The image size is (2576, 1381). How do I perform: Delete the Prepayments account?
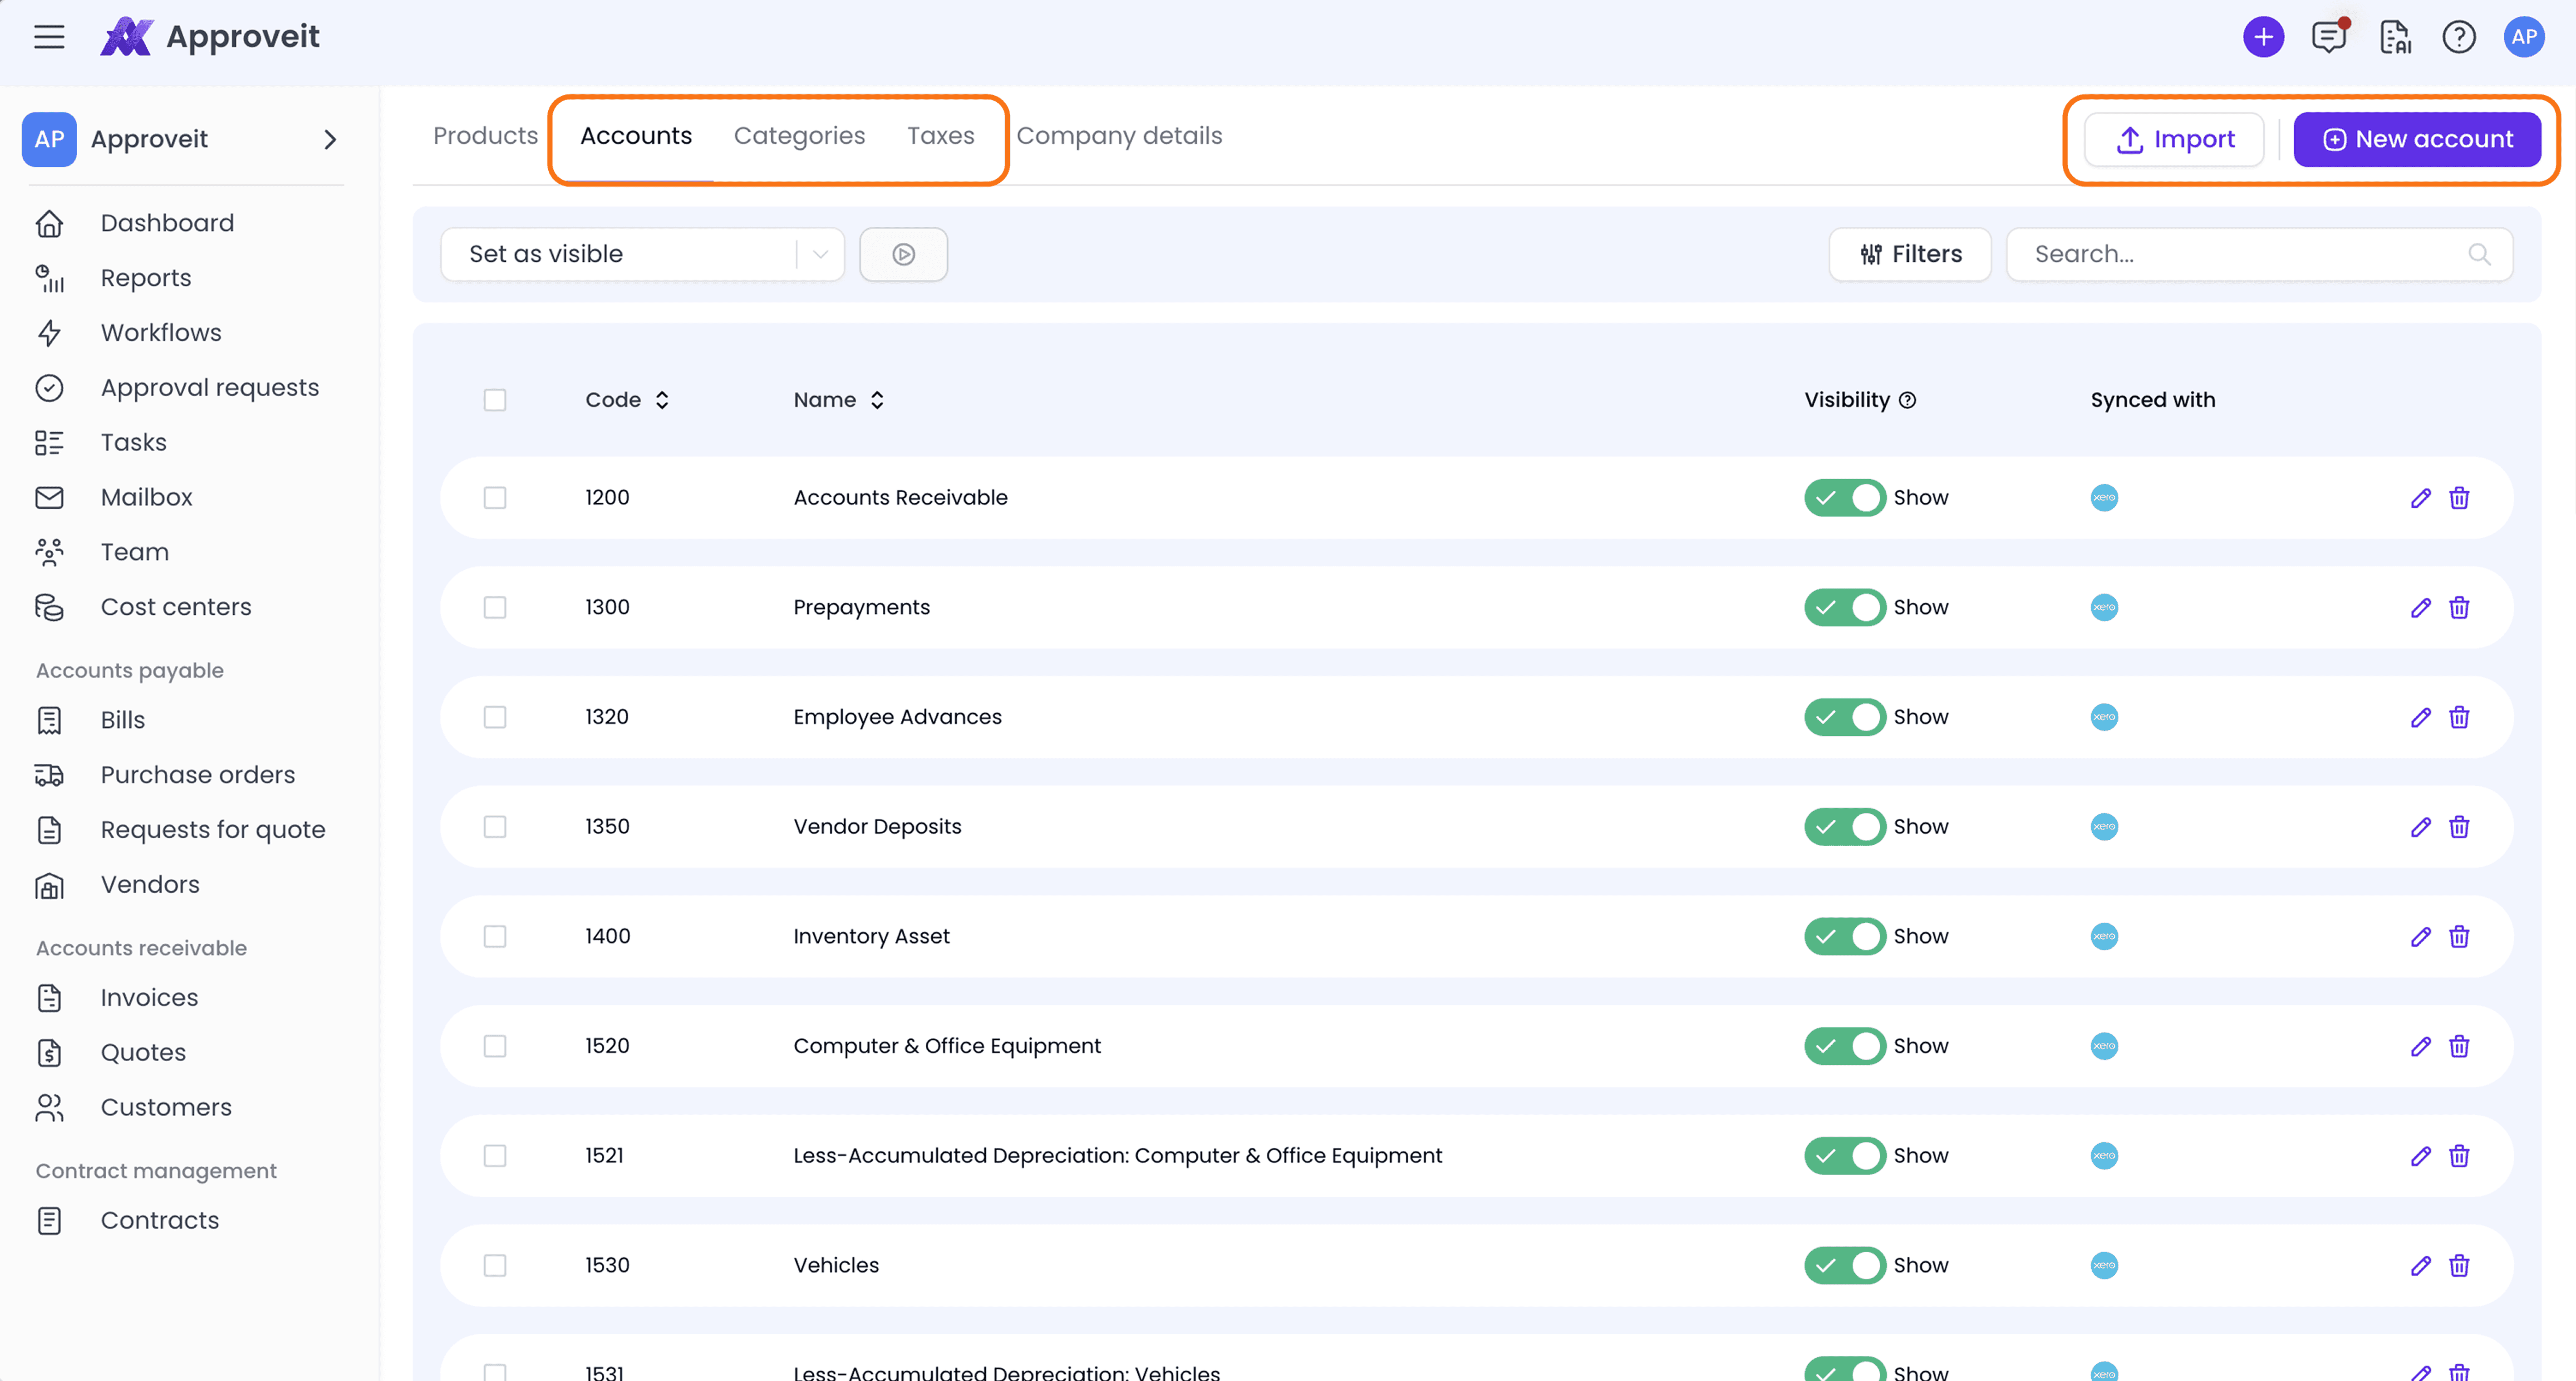2459,607
